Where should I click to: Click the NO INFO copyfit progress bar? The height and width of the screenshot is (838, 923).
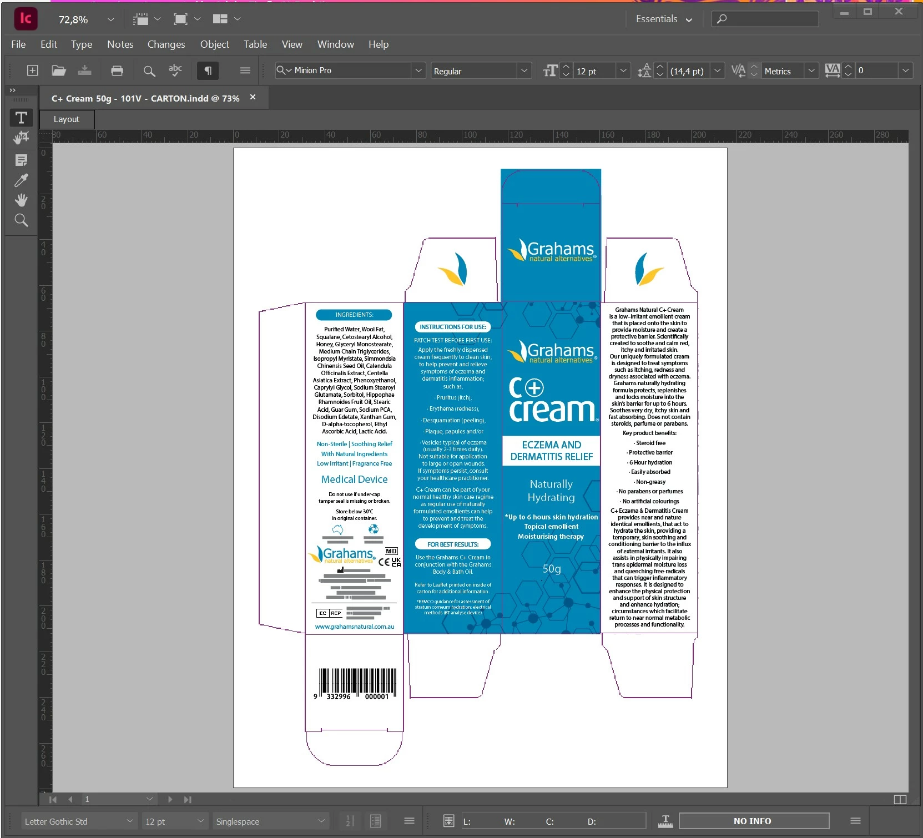(x=754, y=821)
